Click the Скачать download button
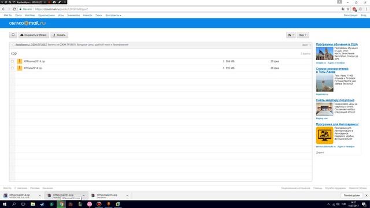370x208 pixels. [59, 35]
